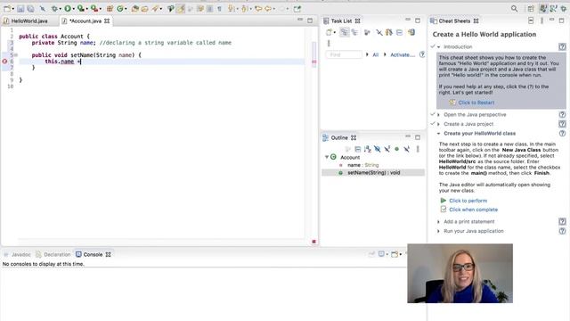Toggle Focus on Workweek icon in Task List

click(x=367, y=32)
